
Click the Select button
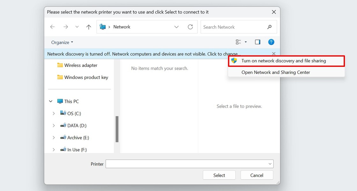[x=219, y=175]
